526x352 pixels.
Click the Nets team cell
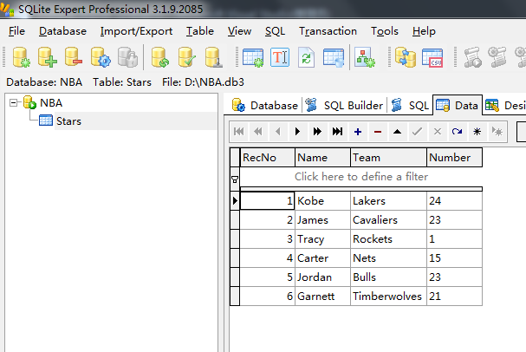pos(388,258)
